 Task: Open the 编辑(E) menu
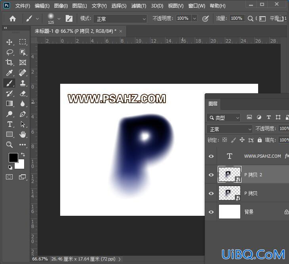point(42,6)
